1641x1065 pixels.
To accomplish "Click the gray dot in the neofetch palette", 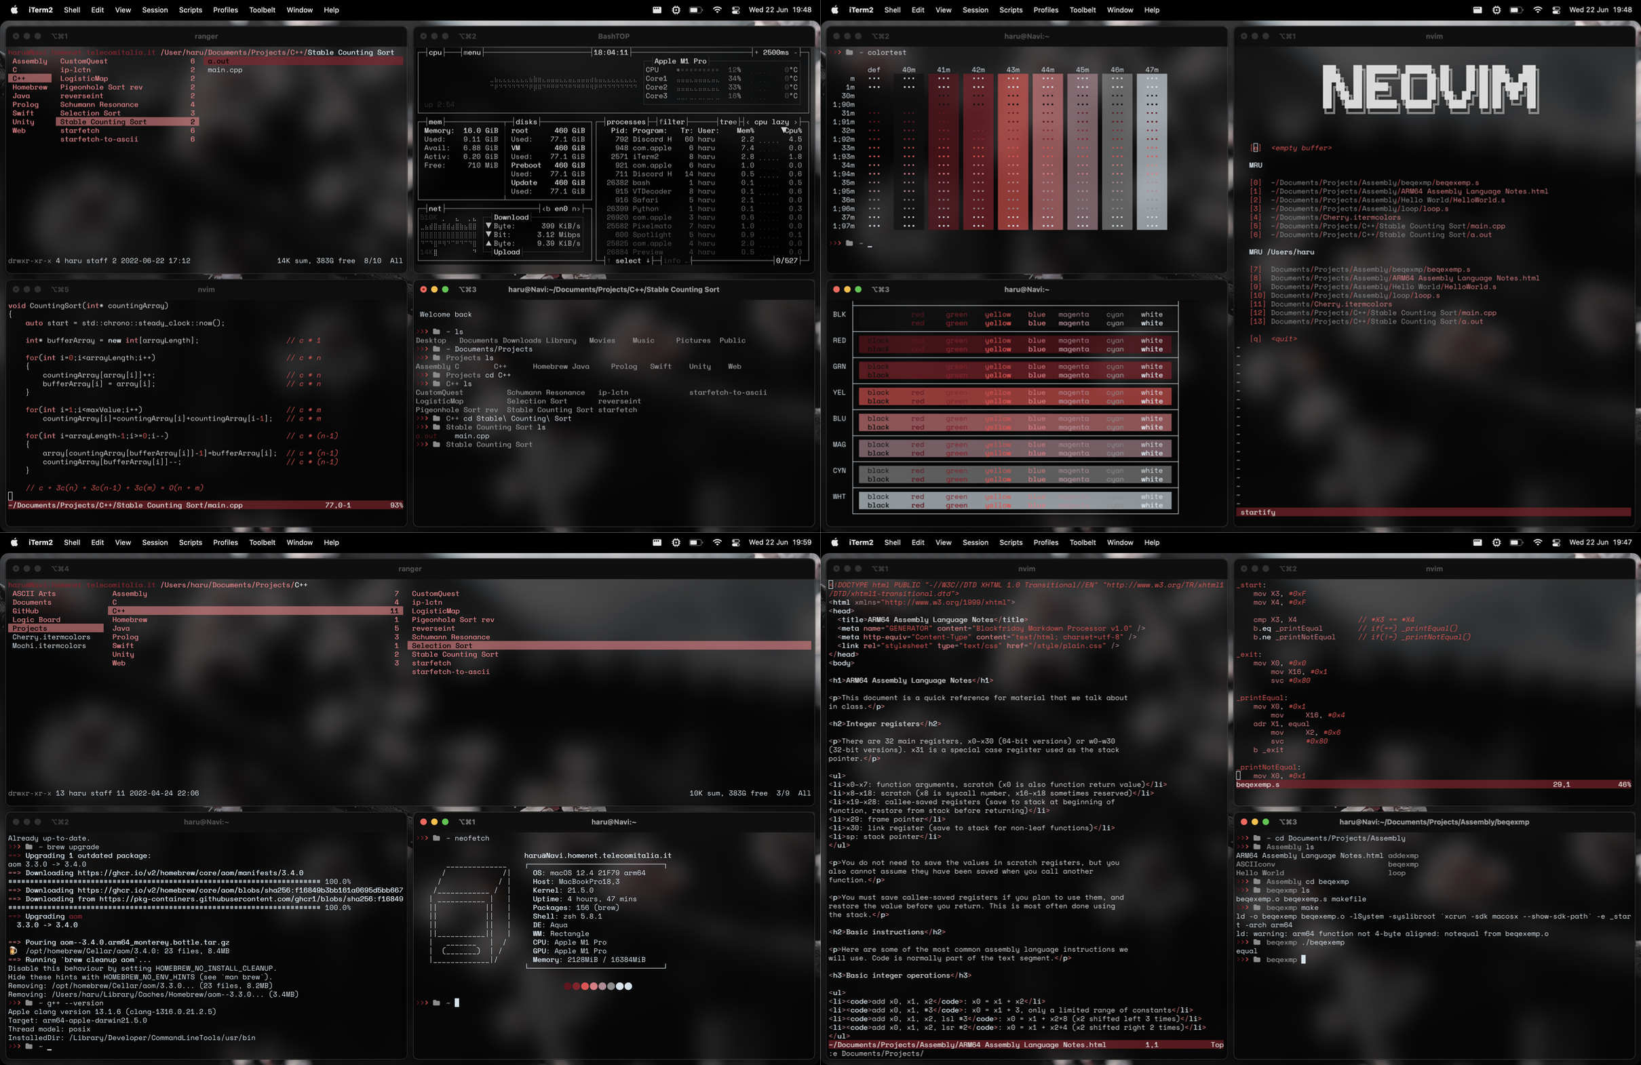I will coord(611,986).
